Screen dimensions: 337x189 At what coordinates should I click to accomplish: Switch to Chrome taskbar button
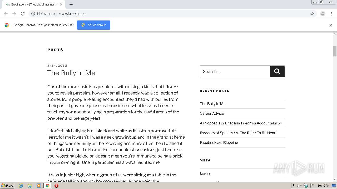[x=48, y=186]
